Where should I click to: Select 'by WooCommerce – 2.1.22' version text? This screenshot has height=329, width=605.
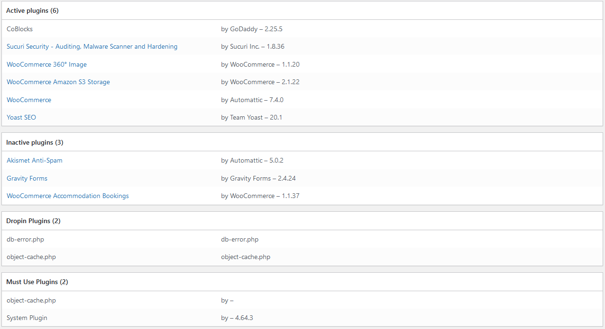(x=260, y=82)
